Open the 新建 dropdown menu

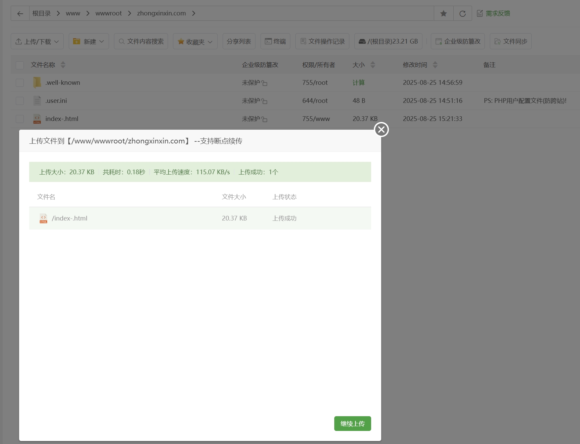coord(89,41)
